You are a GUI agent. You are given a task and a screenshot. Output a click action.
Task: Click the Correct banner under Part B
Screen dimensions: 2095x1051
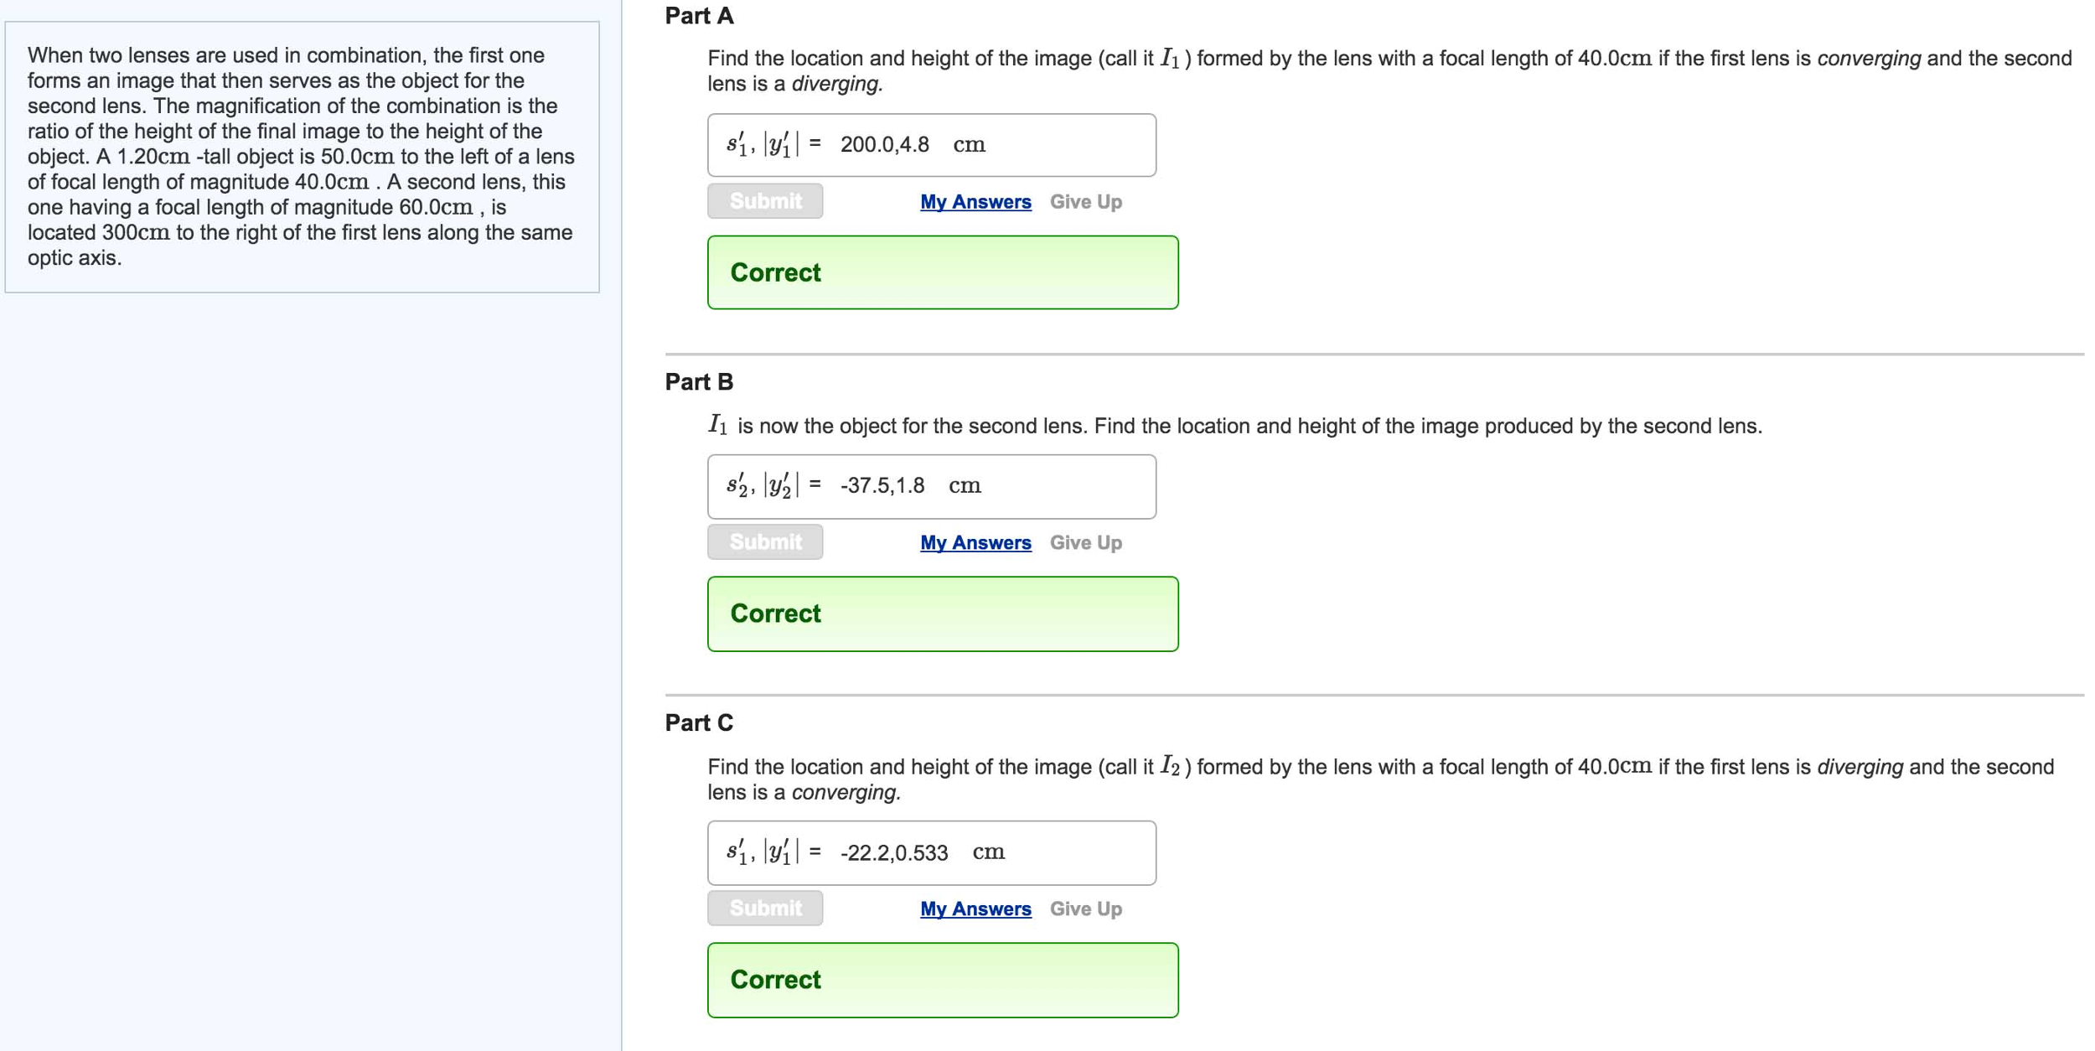coord(942,613)
